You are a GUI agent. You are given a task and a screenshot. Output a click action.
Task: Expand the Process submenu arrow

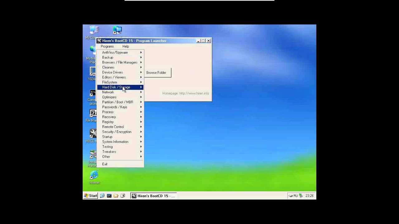click(x=141, y=112)
